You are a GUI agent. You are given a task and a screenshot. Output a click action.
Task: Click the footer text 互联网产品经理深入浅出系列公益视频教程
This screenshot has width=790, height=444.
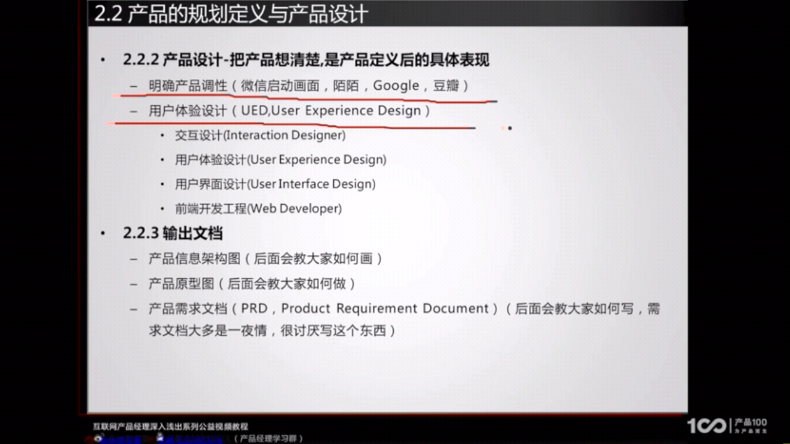pyautogui.click(x=170, y=427)
